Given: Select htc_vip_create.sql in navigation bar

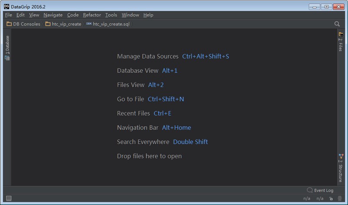Looking at the screenshot, I should (108, 24).
